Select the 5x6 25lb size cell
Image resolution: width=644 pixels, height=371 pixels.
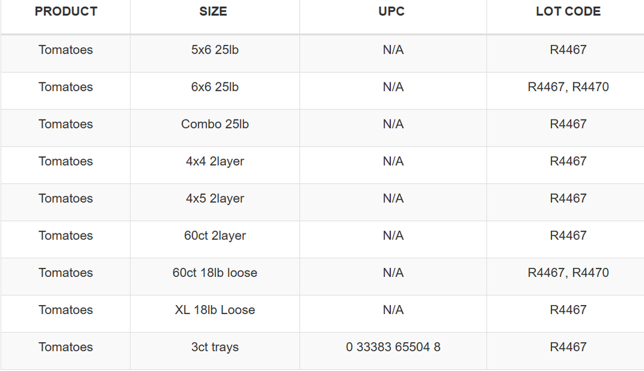(x=215, y=50)
